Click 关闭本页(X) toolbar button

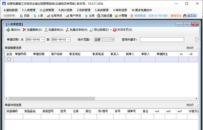coord(122,30)
